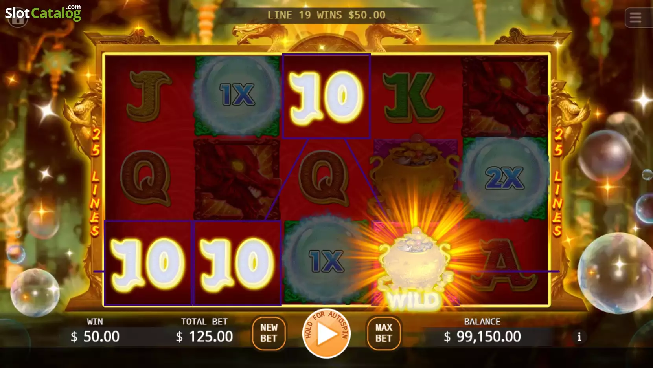The height and width of the screenshot is (368, 653).
Task: Click the red dragon symbol in middle row
Action: [x=237, y=179]
